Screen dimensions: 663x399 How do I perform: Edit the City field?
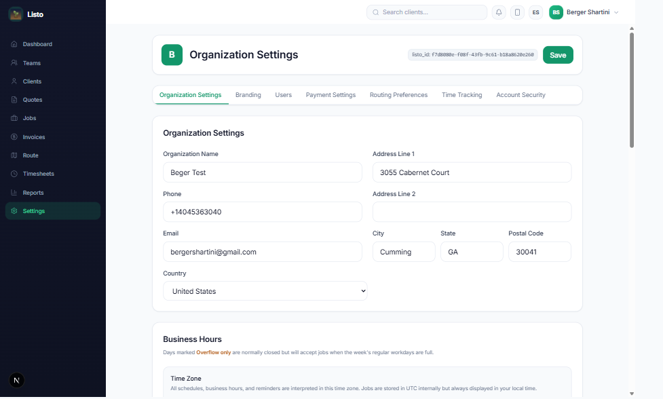pos(404,252)
